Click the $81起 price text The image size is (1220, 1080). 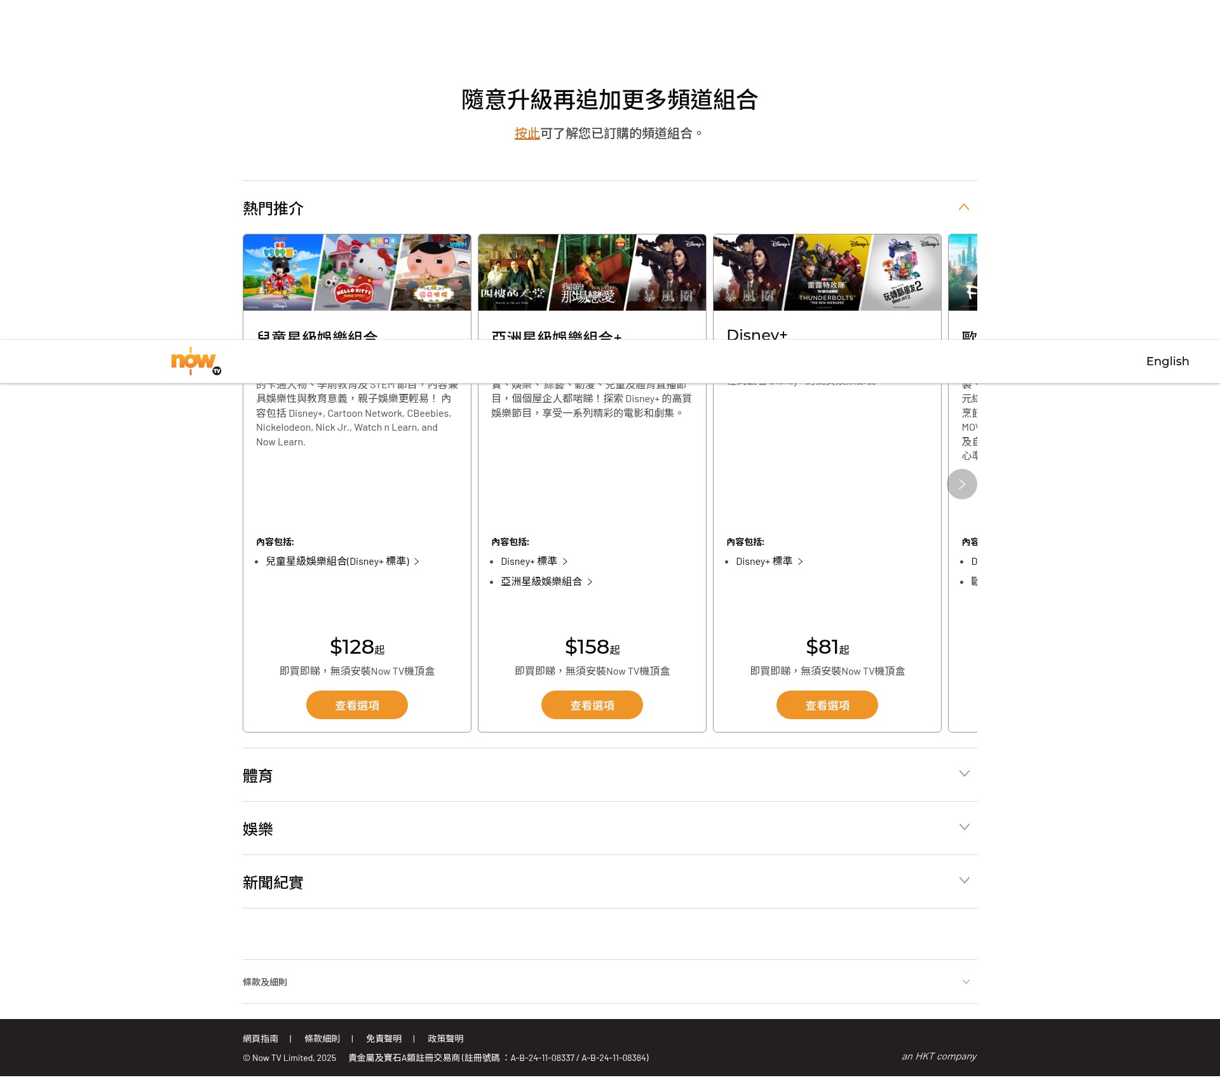pyautogui.click(x=827, y=647)
